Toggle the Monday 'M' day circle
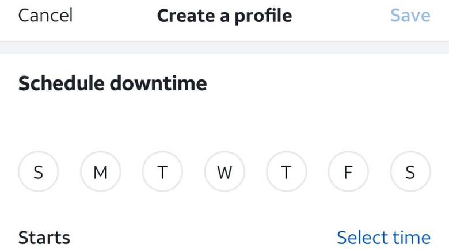Image resolution: width=449 pixels, height=252 pixels. click(101, 171)
